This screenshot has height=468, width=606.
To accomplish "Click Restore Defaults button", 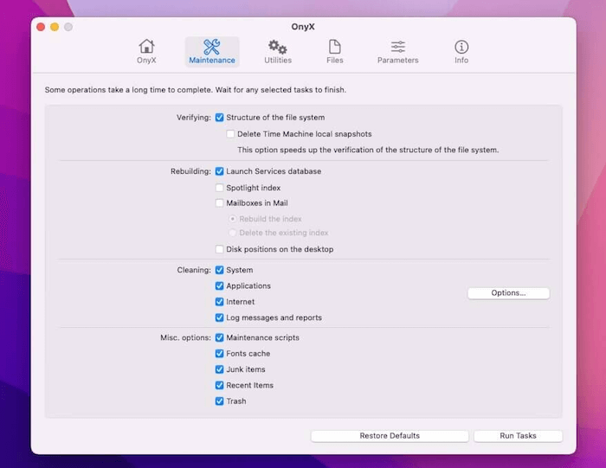I will [x=390, y=436].
